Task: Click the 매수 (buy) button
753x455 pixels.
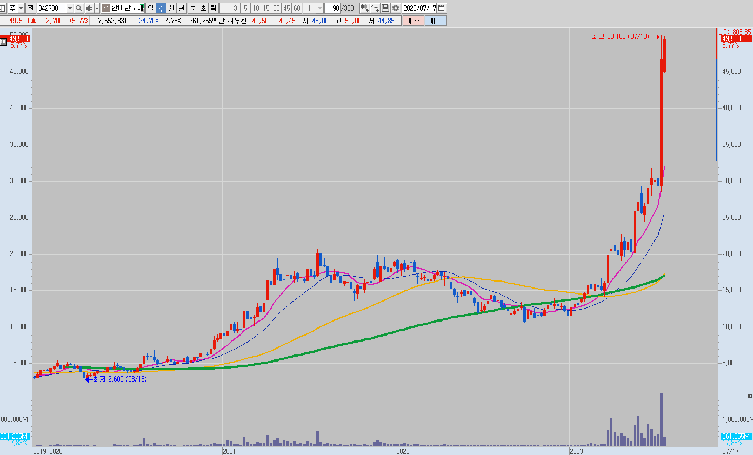Action: [x=413, y=21]
